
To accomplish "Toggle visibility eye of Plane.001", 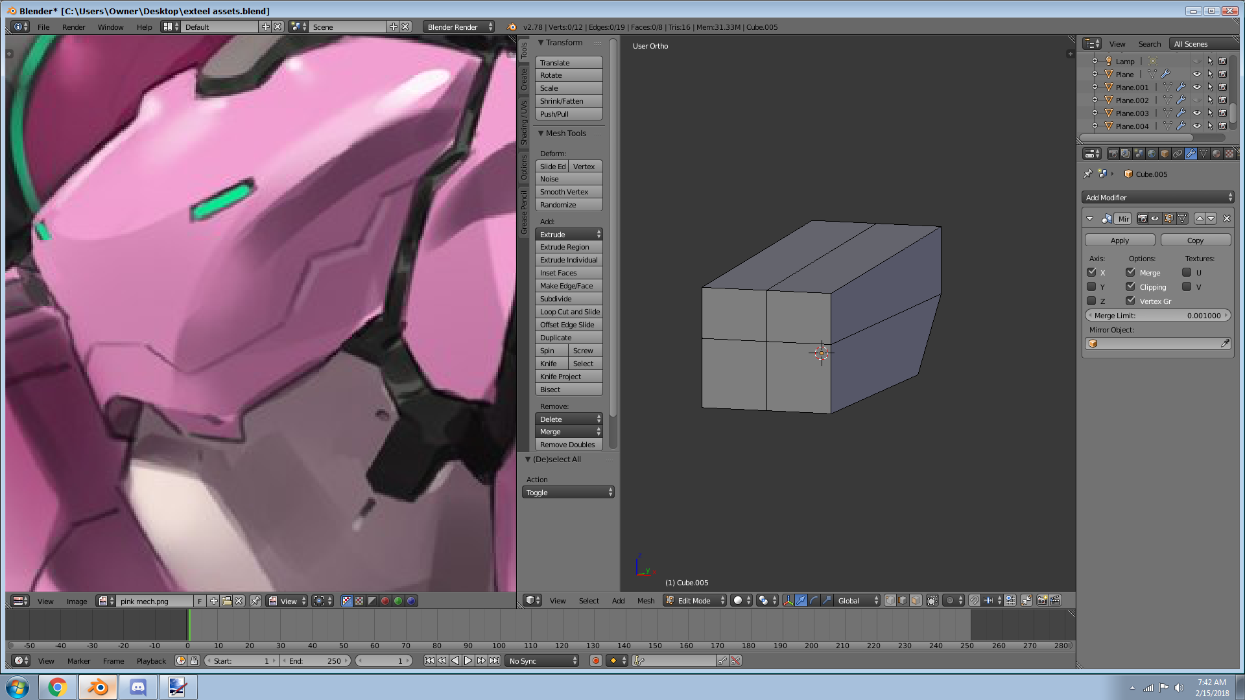I will 1197,87.
